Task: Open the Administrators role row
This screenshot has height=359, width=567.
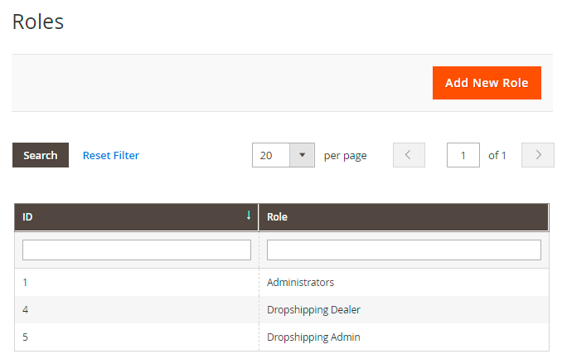Action: pyautogui.click(x=300, y=282)
